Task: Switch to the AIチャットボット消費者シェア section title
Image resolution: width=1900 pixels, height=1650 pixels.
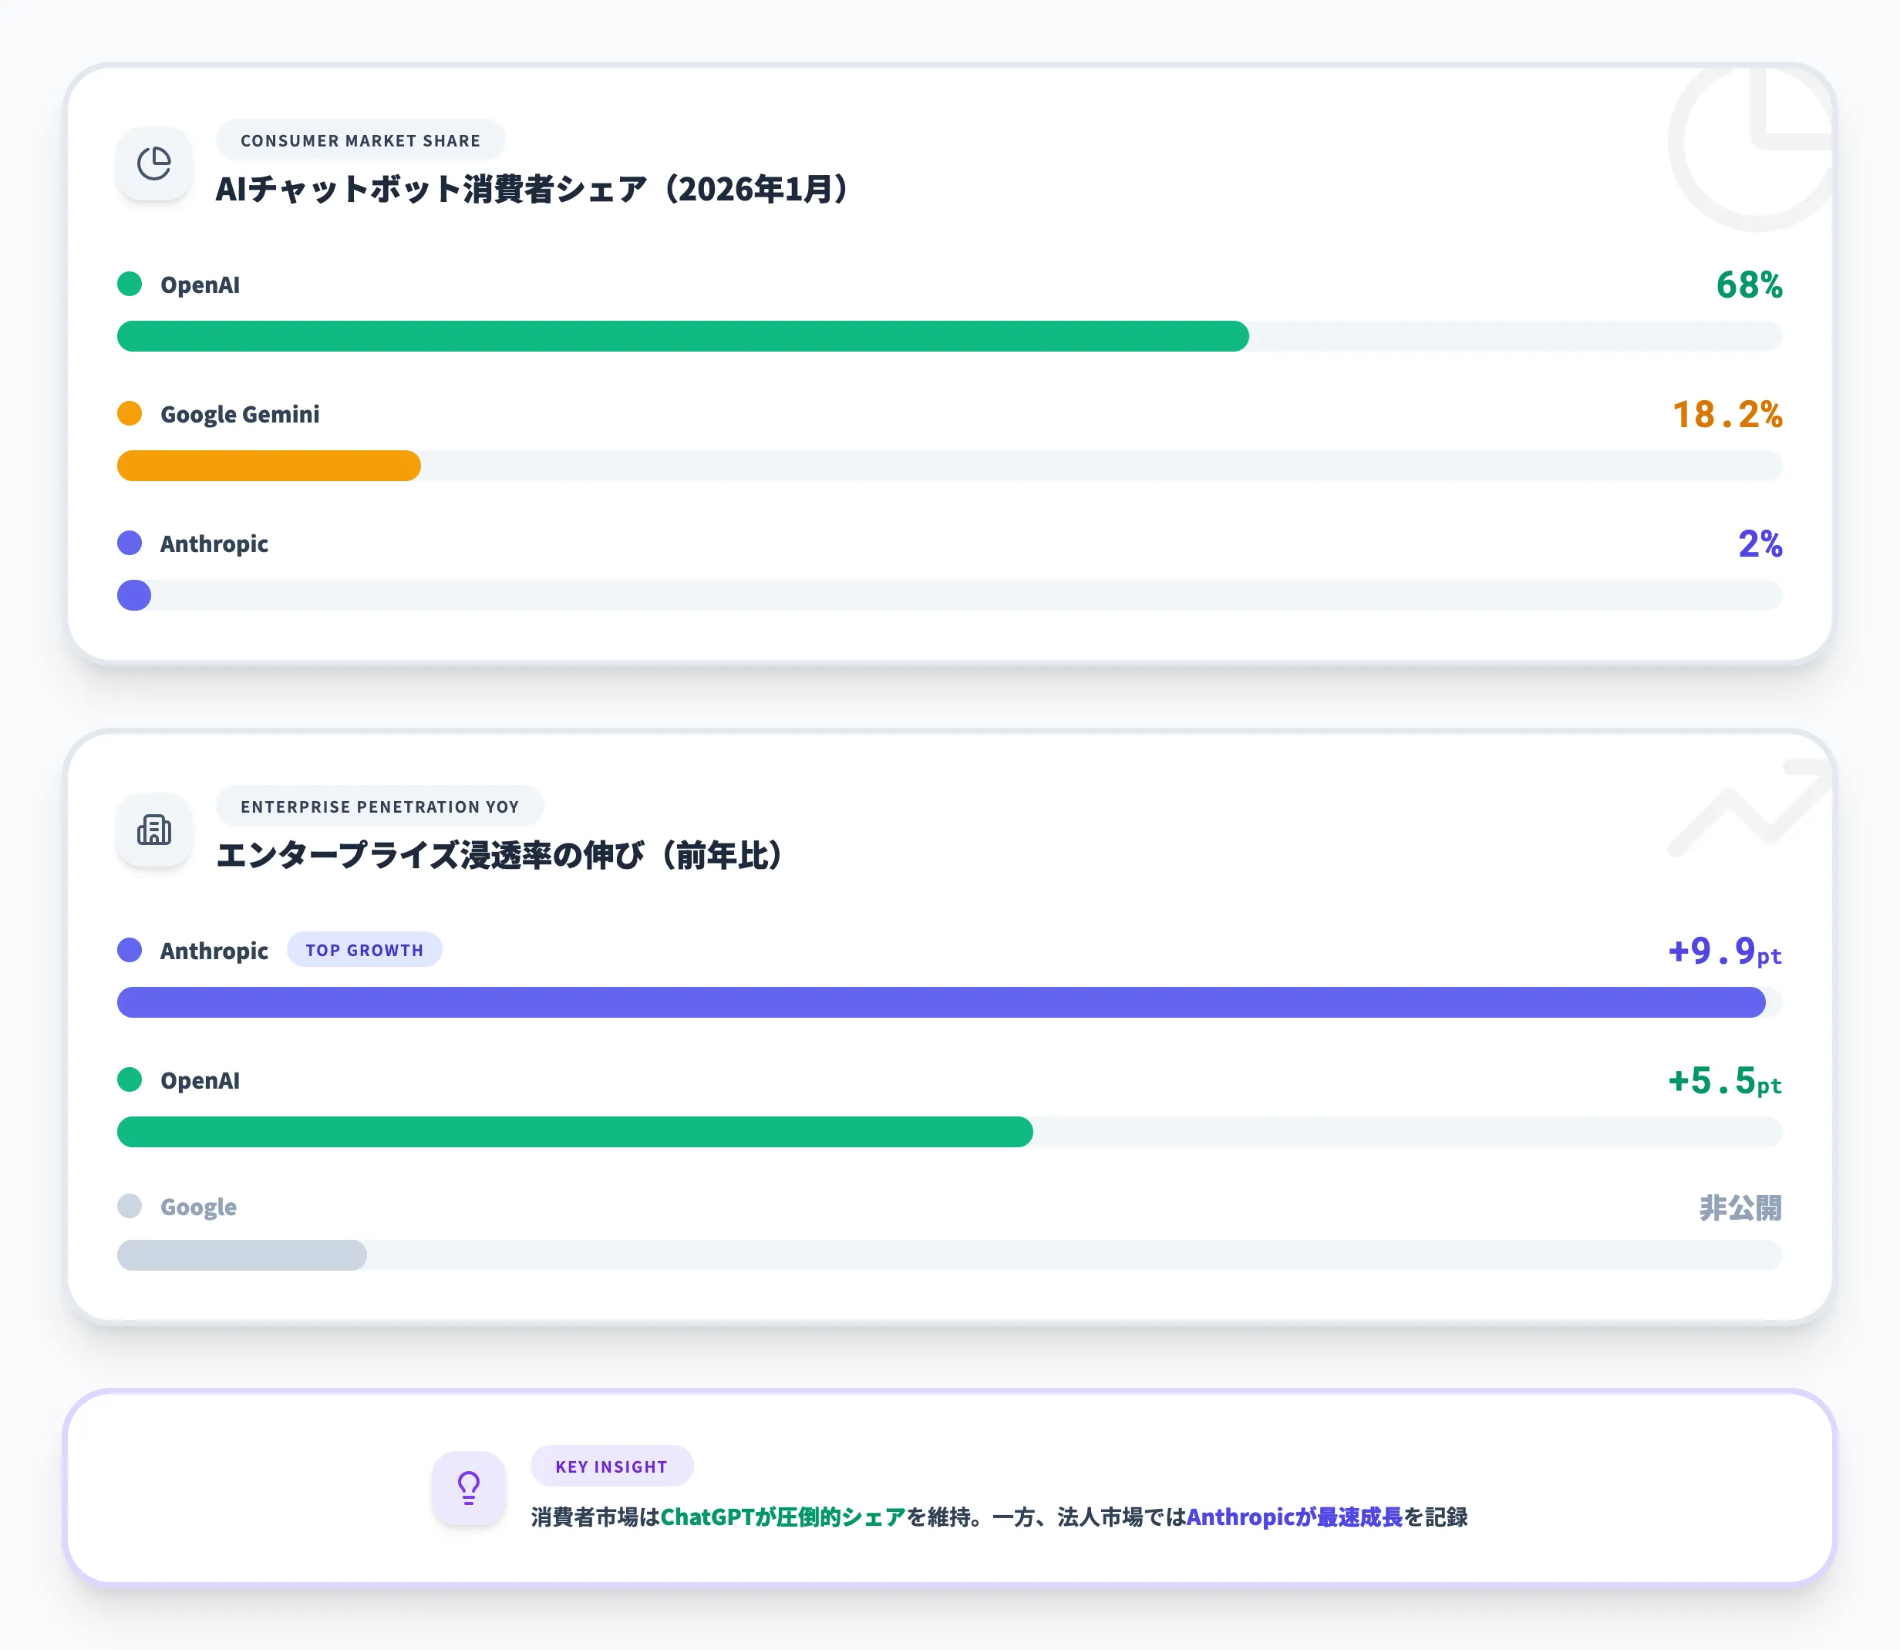Action: coord(531,189)
